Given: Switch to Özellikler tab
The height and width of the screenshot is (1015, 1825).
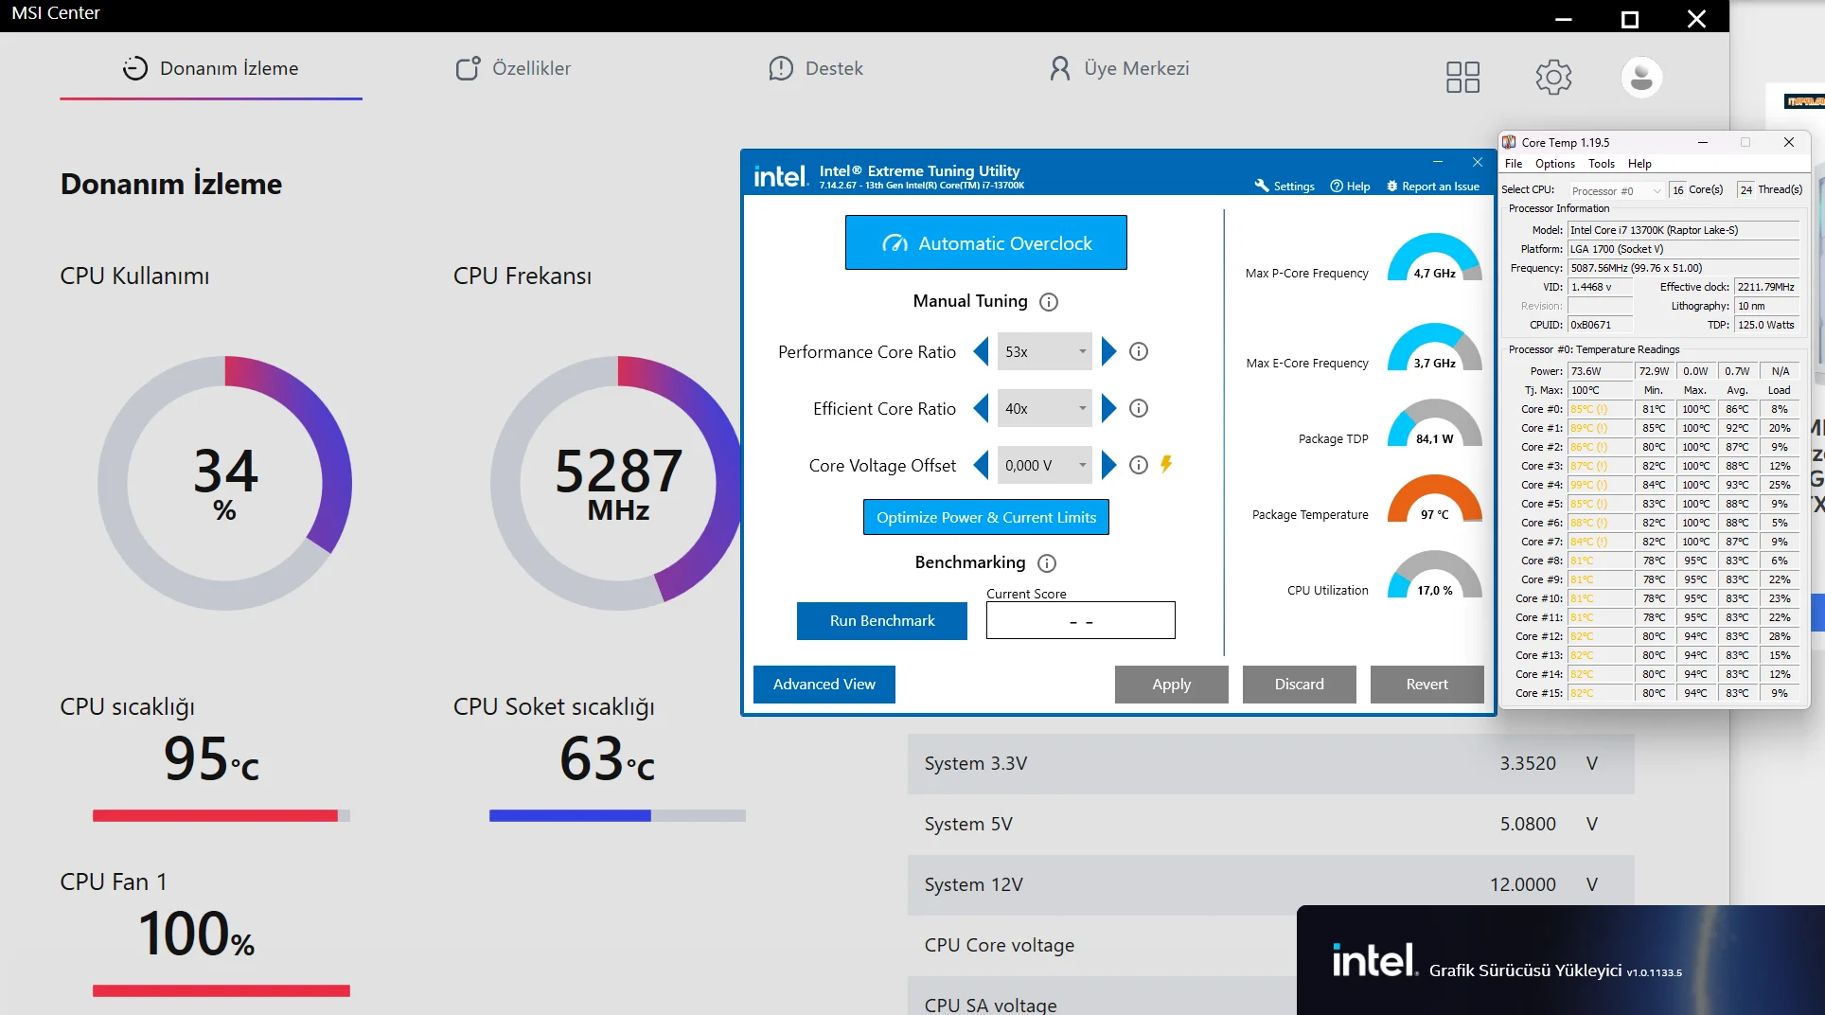Looking at the screenshot, I should [514, 68].
